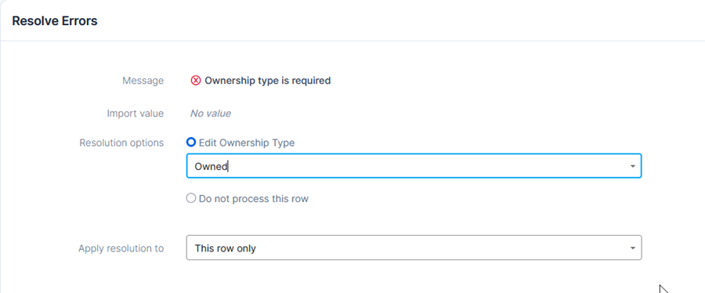Select the Edit Ownership Type radio button
This screenshot has width=705, height=293.
click(x=191, y=143)
